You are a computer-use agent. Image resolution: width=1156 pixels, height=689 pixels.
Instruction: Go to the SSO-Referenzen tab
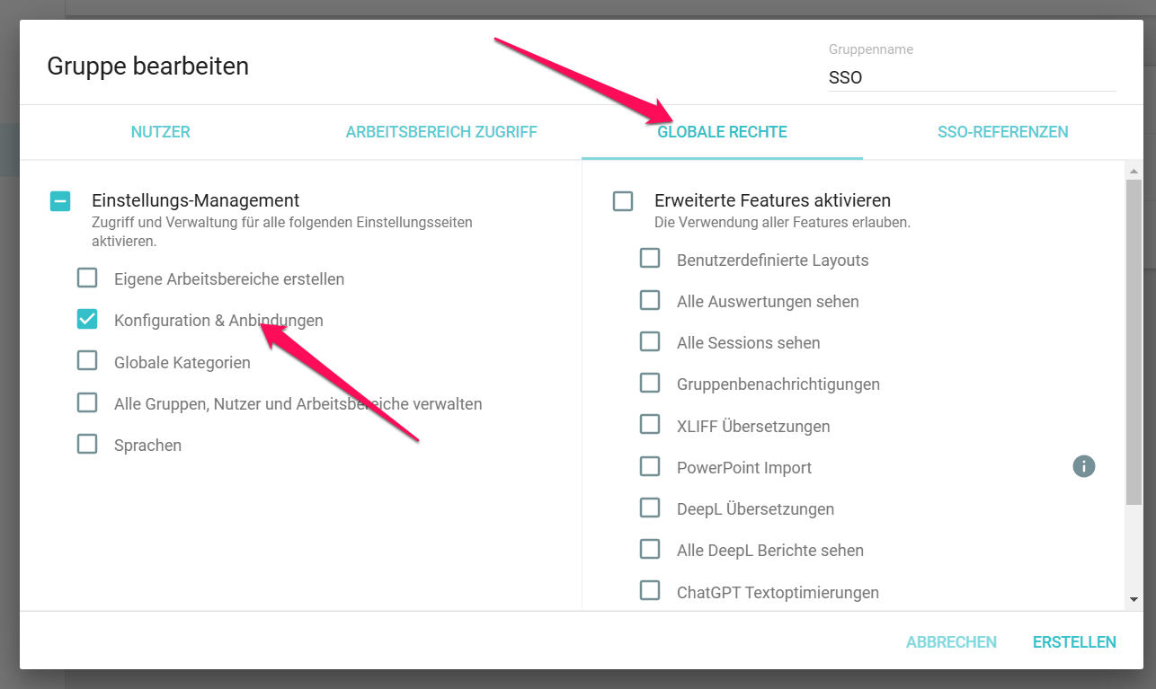(1003, 132)
